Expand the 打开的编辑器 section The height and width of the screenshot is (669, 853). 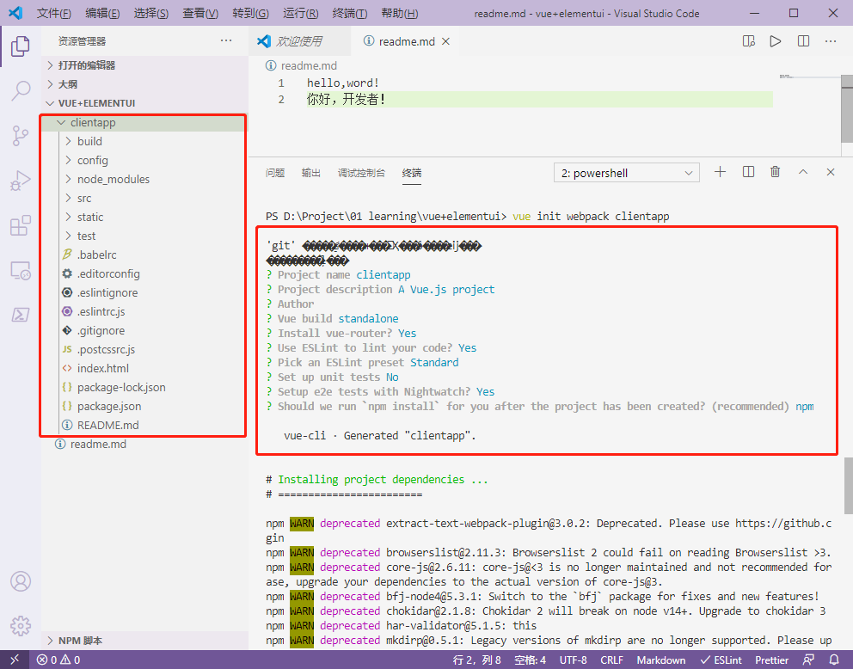point(145,65)
